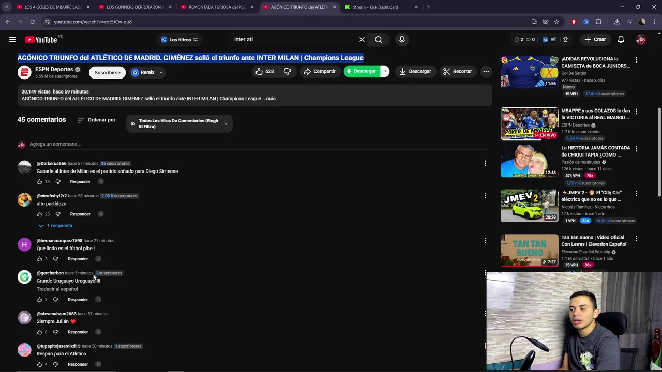The height and width of the screenshot is (372, 662).
Task: Like the @Darkerus666 comment
Action: tap(39, 182)
